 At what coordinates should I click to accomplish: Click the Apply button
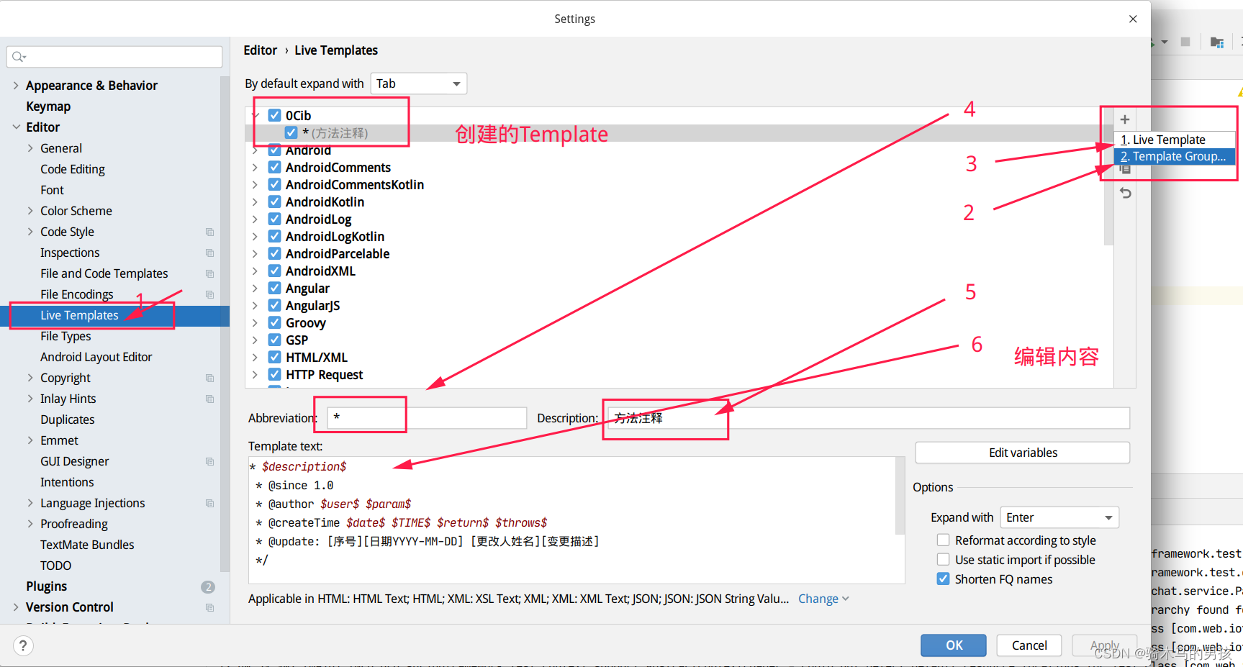1104,645
